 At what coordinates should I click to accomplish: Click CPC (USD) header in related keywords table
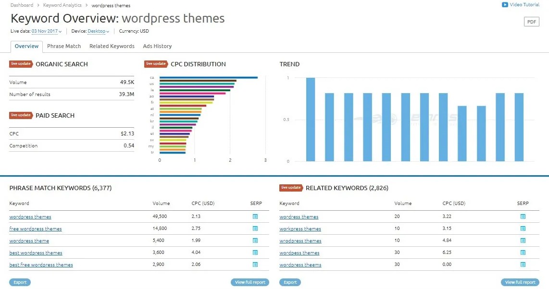(454, 203)
